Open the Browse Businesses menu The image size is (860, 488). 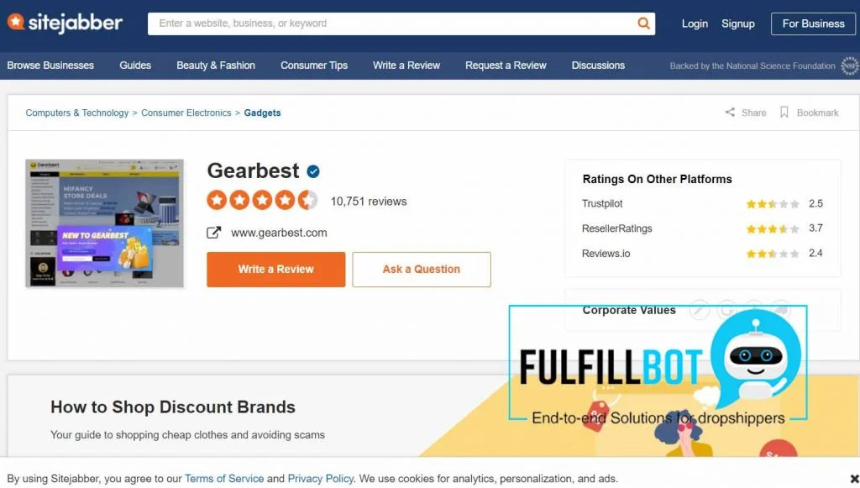(x=50, y=65)
